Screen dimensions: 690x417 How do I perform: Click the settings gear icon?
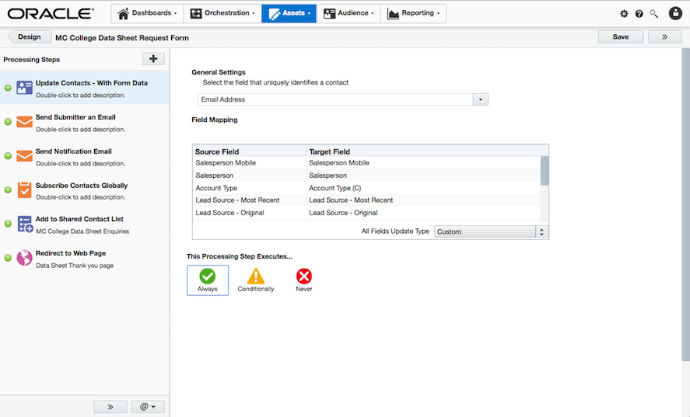coord(624,14)
